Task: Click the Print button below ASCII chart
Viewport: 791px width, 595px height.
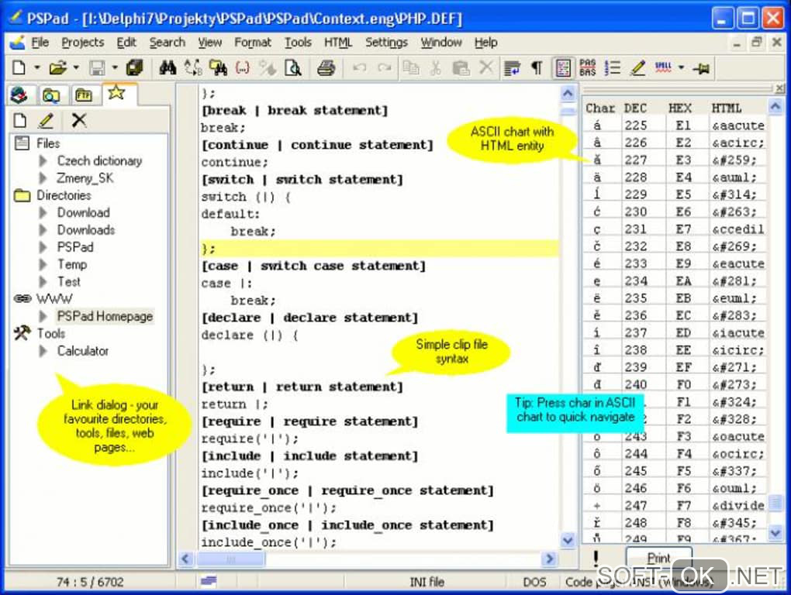Action: (x=658, y=557)
